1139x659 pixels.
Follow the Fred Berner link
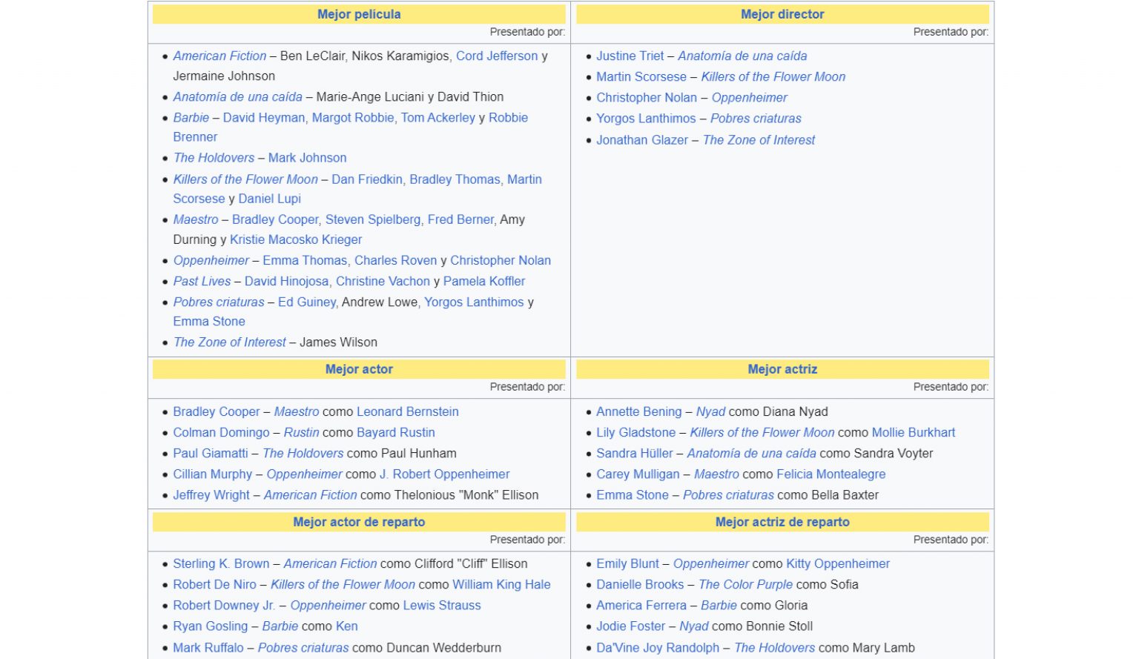(460, 219)
